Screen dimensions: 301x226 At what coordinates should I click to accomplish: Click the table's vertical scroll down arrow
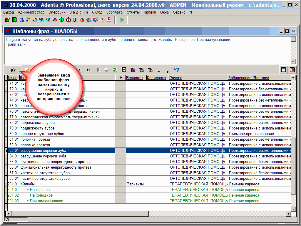[293, 208]
